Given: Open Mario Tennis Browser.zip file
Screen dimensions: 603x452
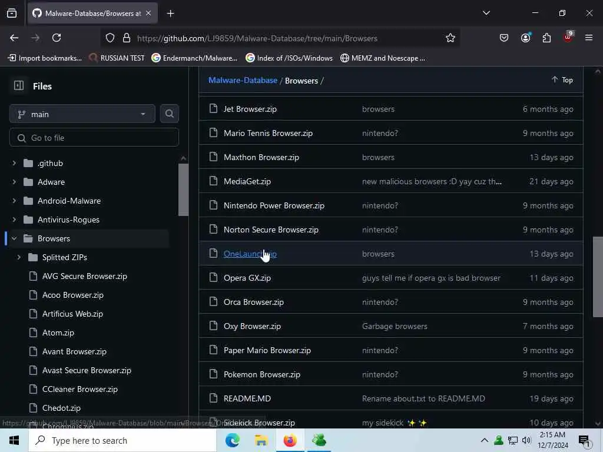Looking at the screenshot, I should (x=268, y=133).
